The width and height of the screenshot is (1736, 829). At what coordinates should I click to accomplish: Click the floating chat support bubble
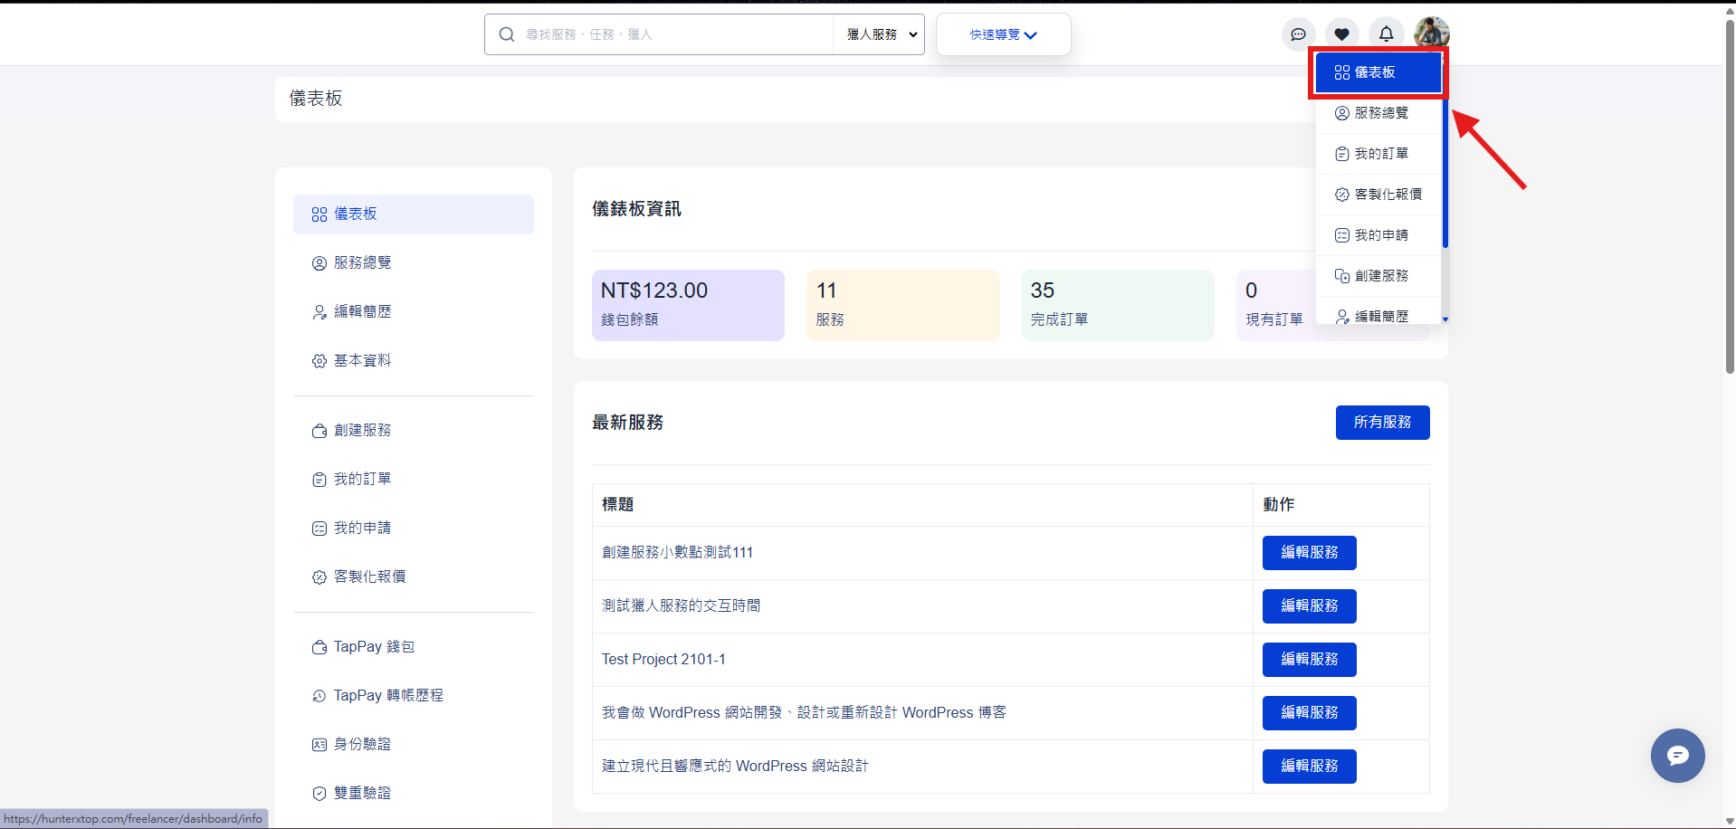(1677, 756)
